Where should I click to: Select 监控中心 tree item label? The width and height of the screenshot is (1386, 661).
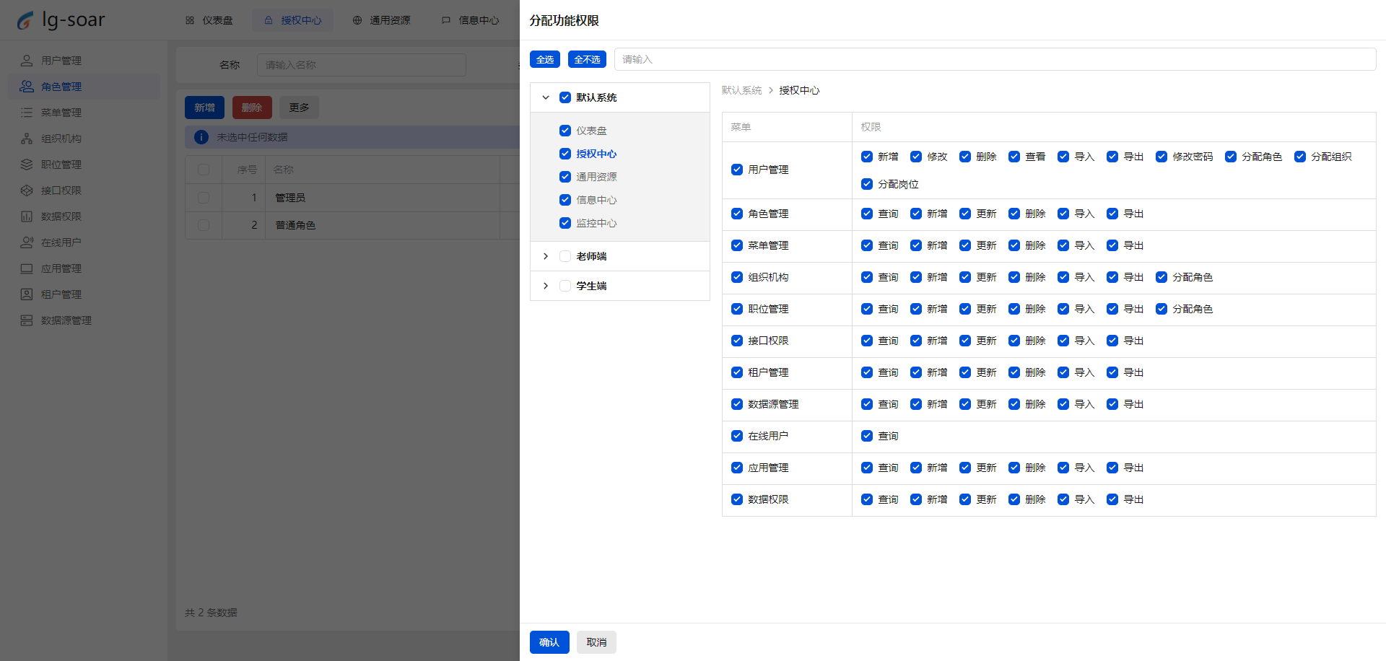pyautogui.click(x=596, y=223)
